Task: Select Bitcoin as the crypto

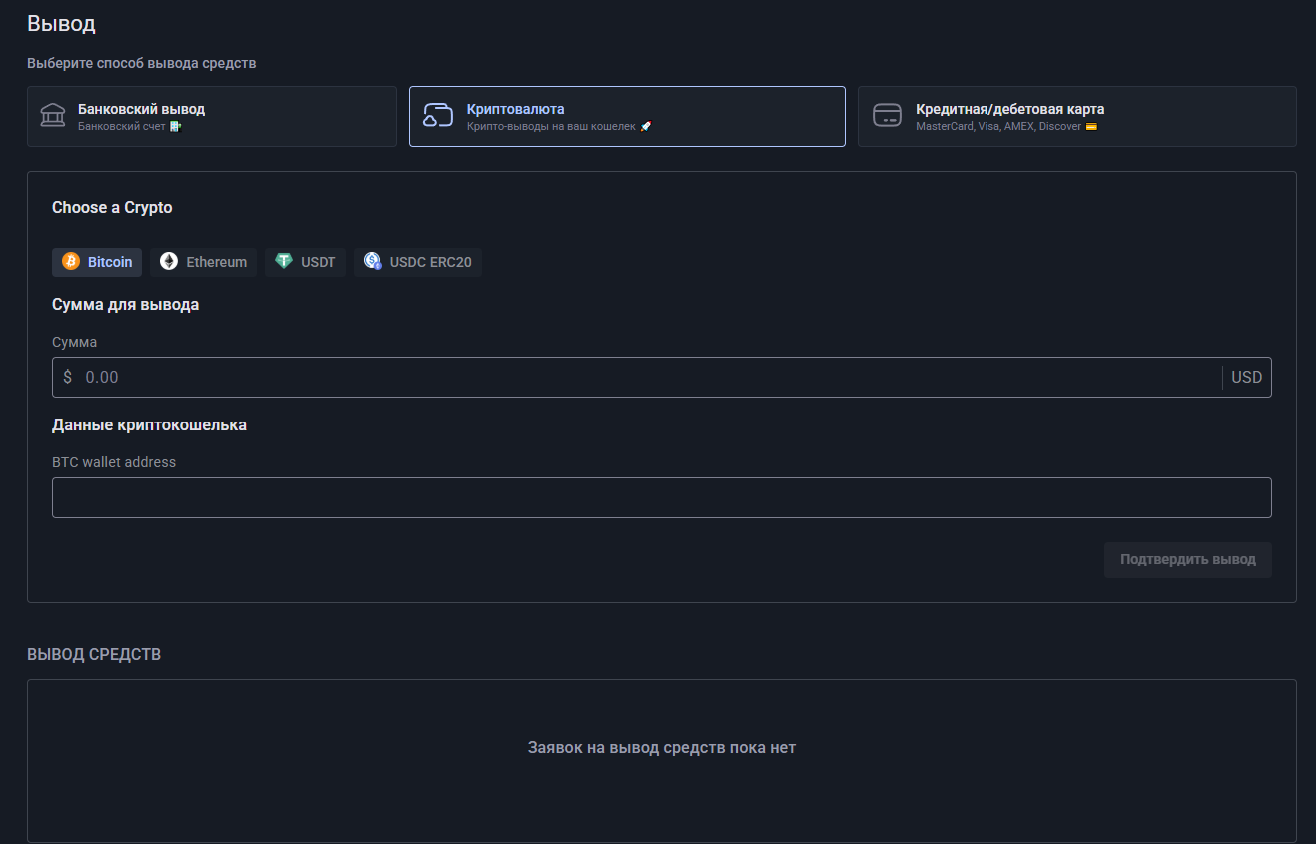Action: (x=97, y=262)
